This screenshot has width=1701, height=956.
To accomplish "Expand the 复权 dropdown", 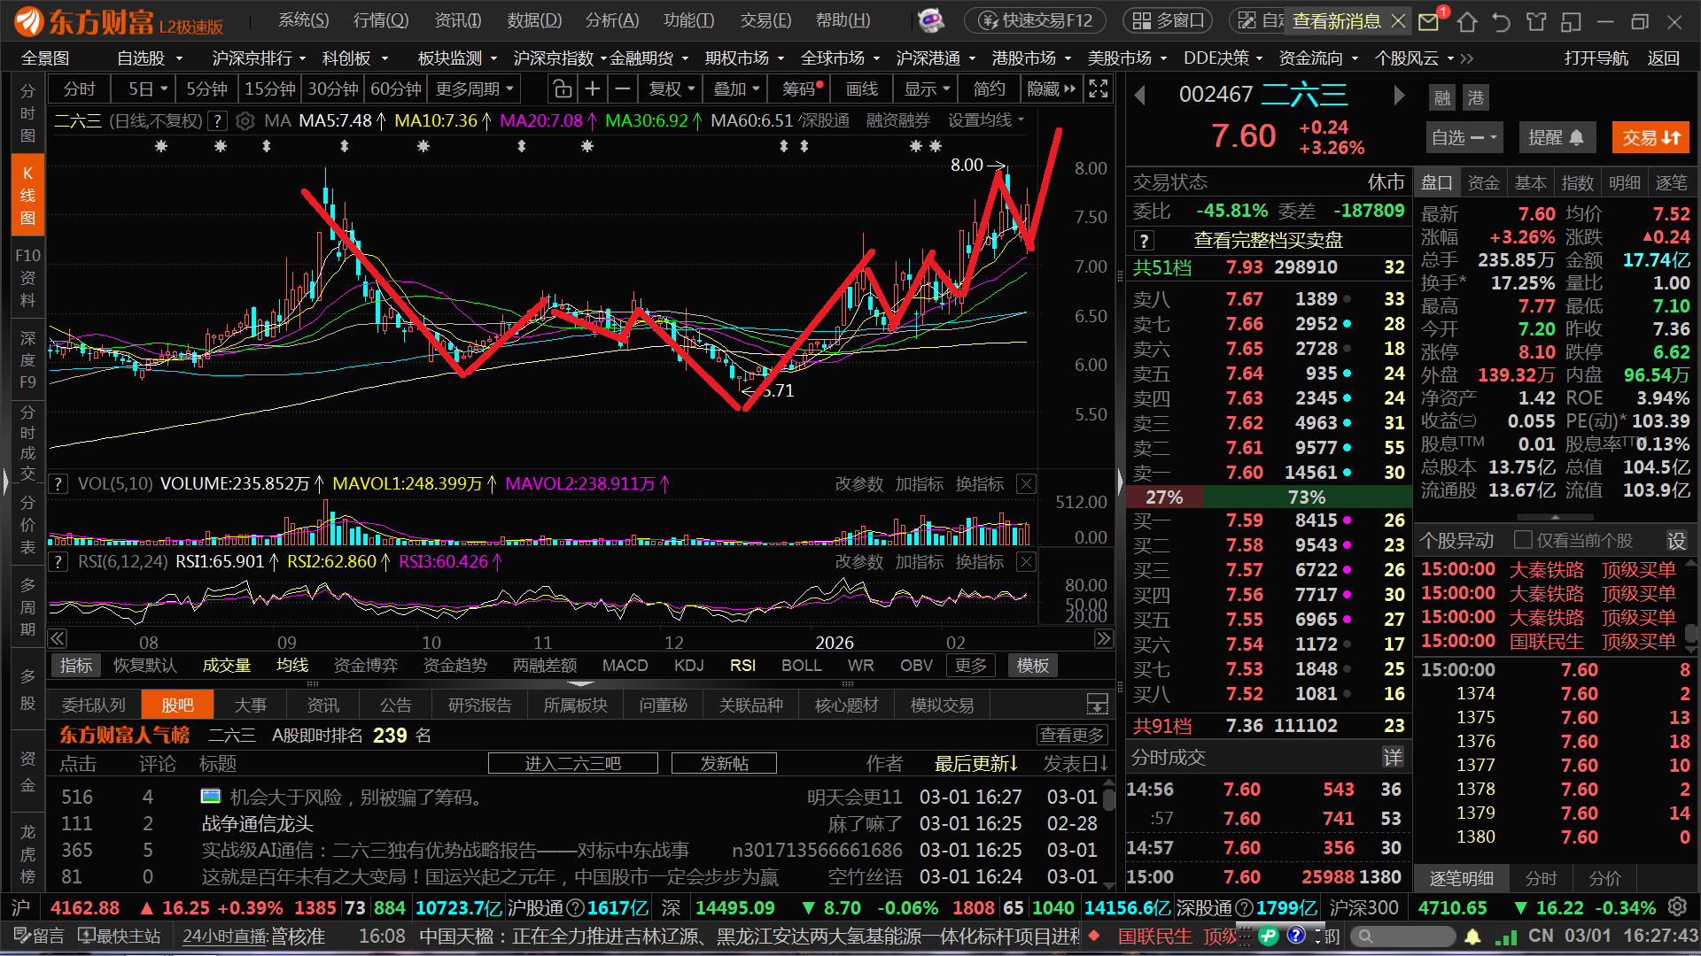I will pos(672,89).
